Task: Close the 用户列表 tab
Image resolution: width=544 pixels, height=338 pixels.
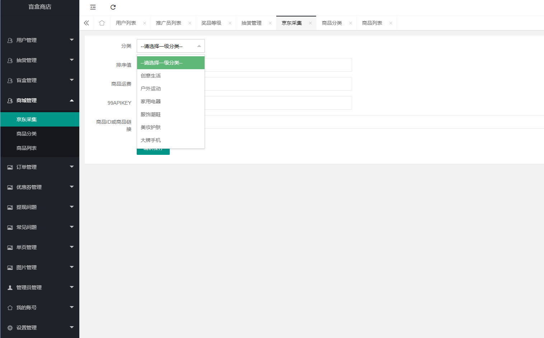Action: coord(145,23)
